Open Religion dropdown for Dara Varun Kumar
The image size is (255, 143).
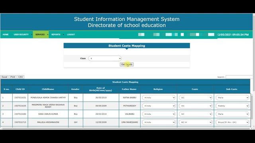159,114
